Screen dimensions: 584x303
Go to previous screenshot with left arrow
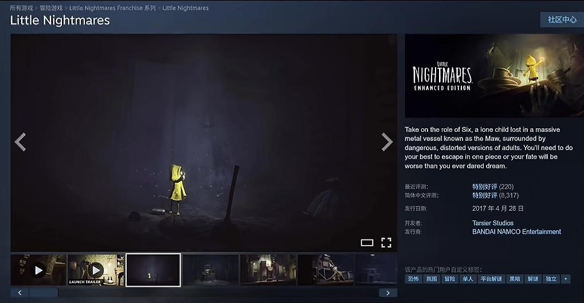click(x=20, y=142)
